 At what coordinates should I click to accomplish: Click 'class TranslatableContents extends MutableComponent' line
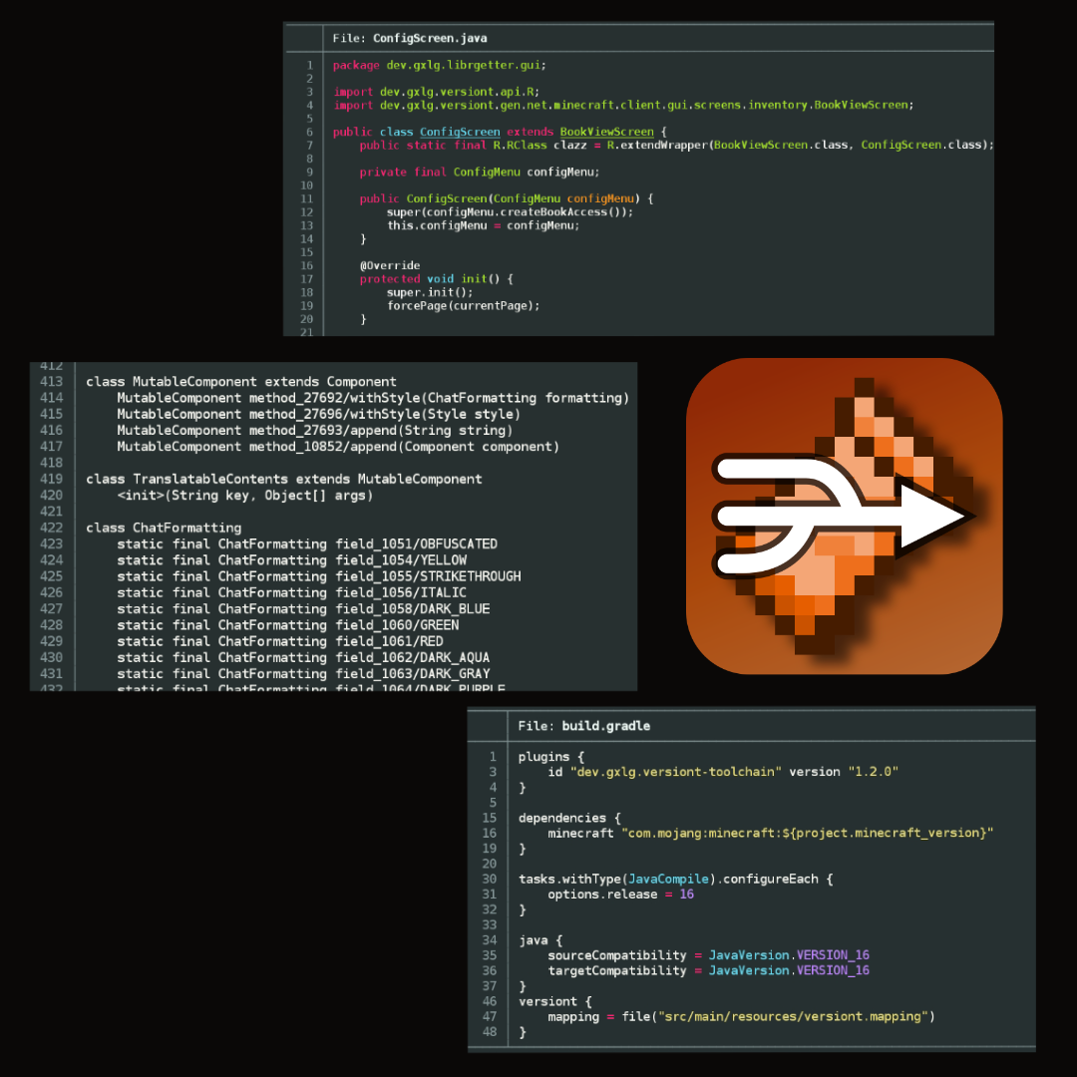click(x=283, y=480)
